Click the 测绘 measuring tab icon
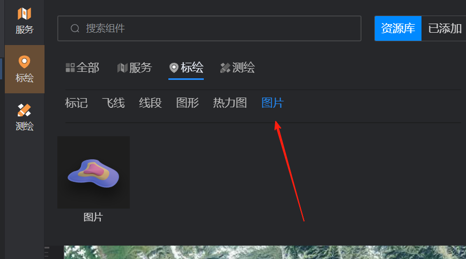This screenshot has width=466, height=259. click(225, 68)
